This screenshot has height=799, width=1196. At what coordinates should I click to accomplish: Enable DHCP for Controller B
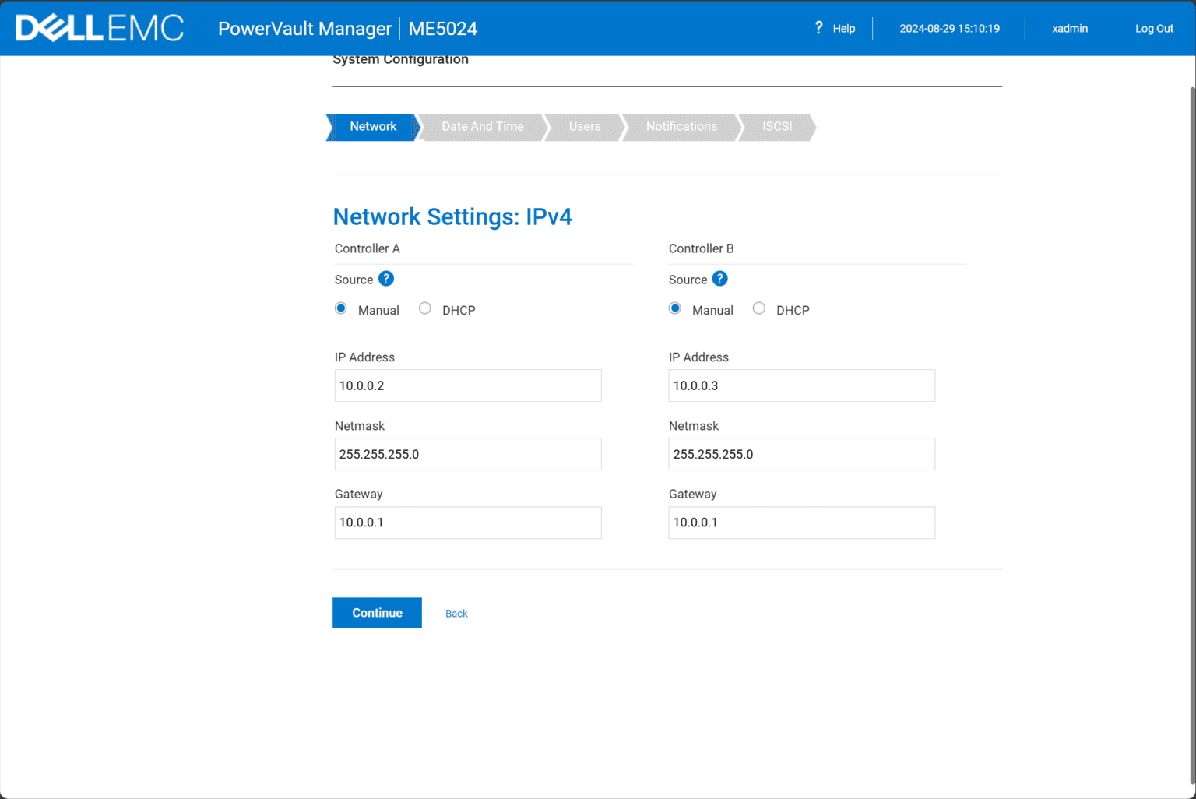coord(759,308)
